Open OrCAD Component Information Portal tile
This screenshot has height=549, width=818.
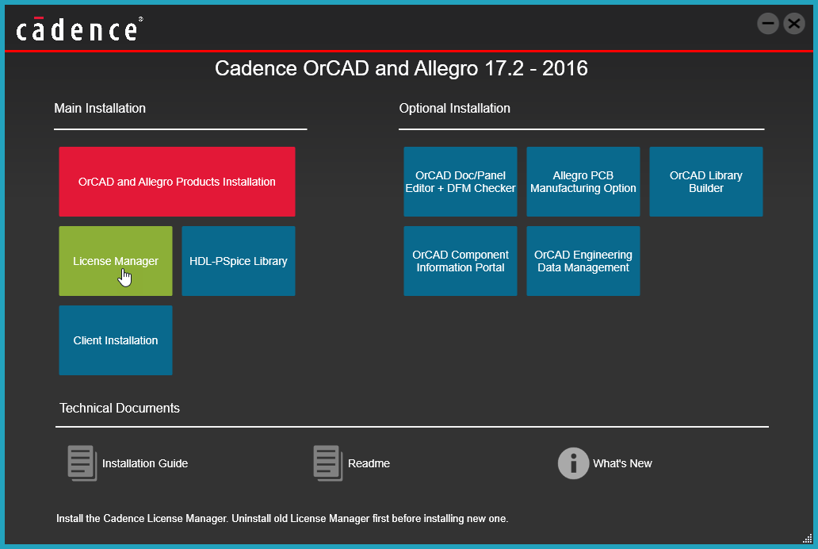(461, 261)
